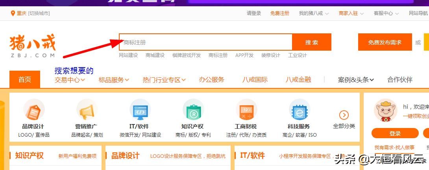
Task: Click the orange 登录 button
Action: (395, 133)
